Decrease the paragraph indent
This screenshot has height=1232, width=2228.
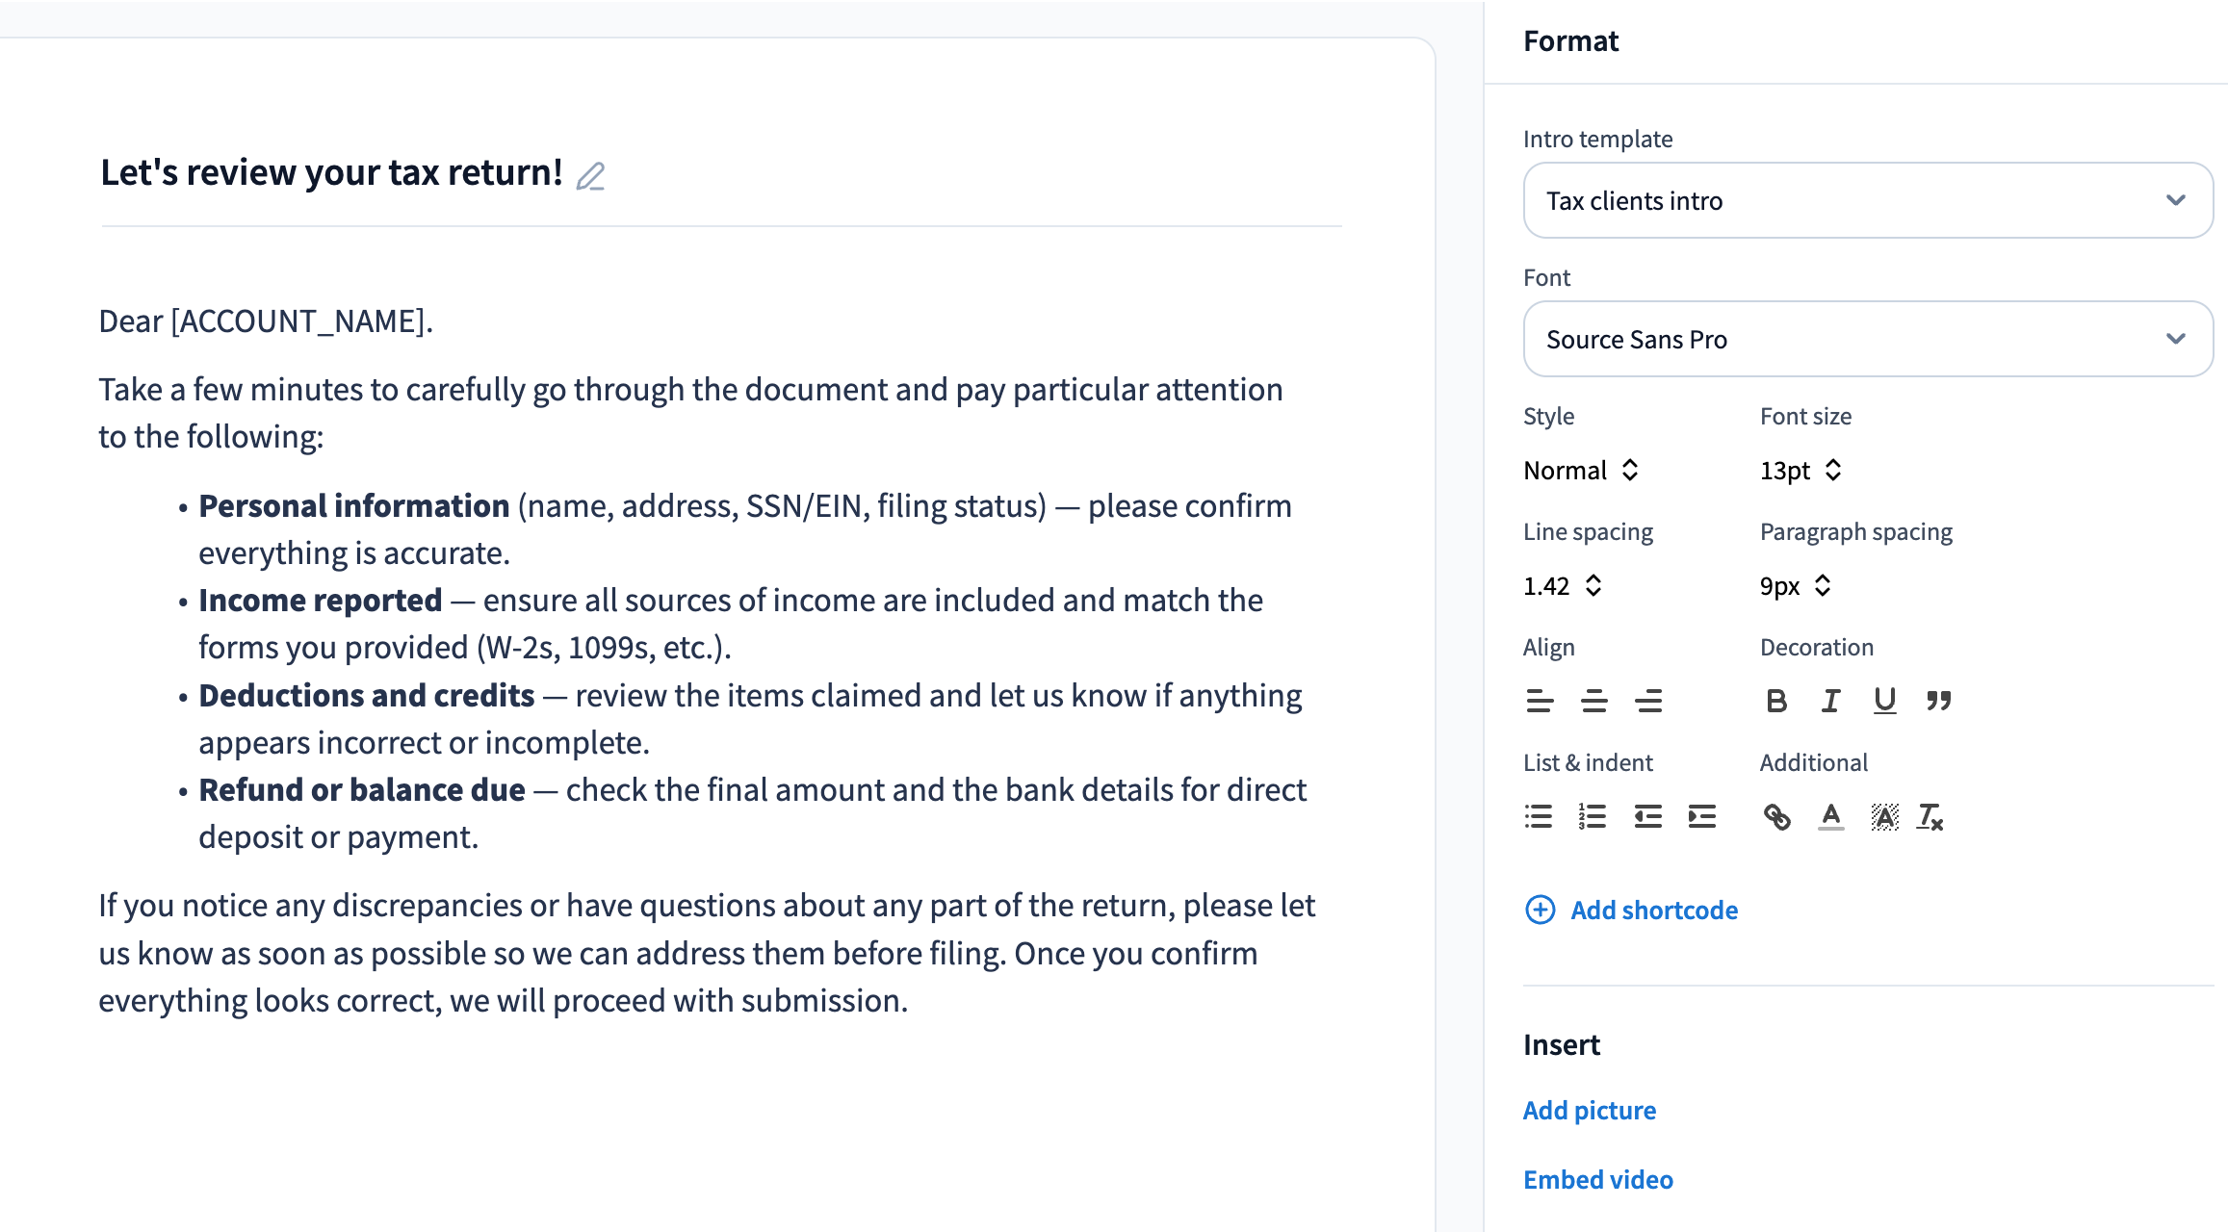[x=1647, y=816]
